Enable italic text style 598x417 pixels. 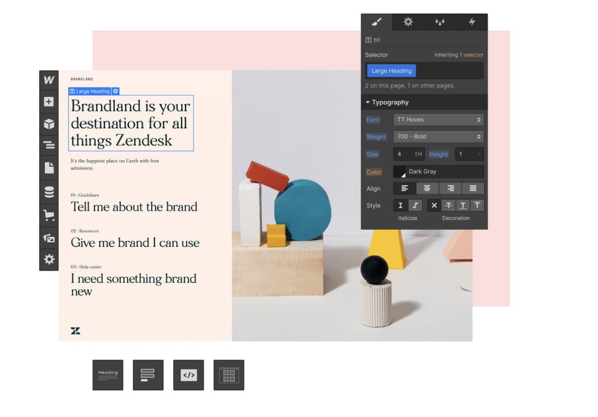(415, 205)
